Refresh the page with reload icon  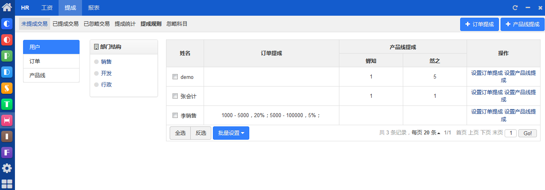click(515, 8)
